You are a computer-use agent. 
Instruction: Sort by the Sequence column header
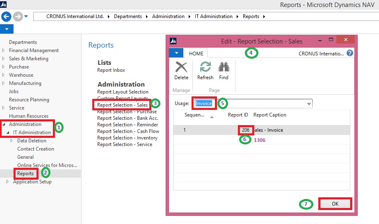coord(194,115)
